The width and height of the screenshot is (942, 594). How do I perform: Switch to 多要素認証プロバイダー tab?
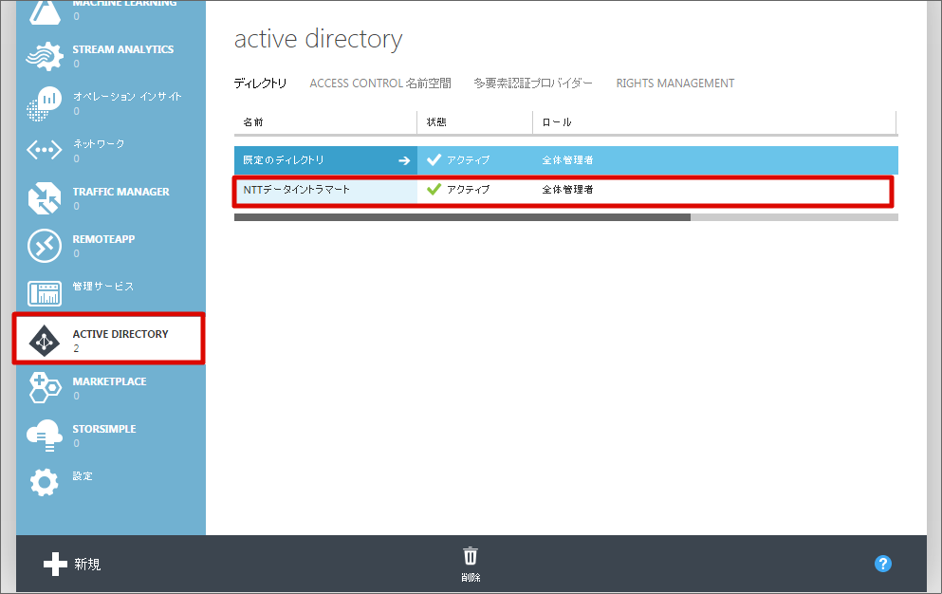(x=533, y=83)
